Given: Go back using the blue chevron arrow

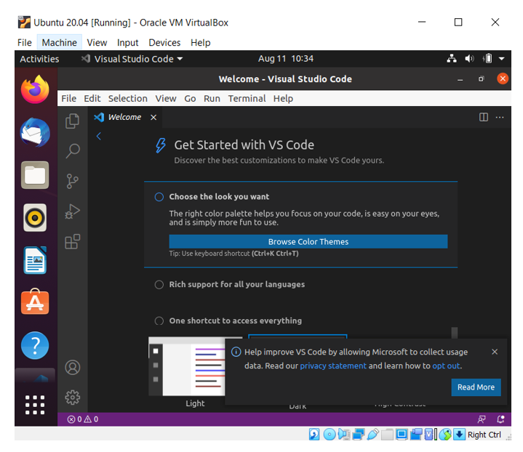Looking at the screenshot, I should click(99, 136).
